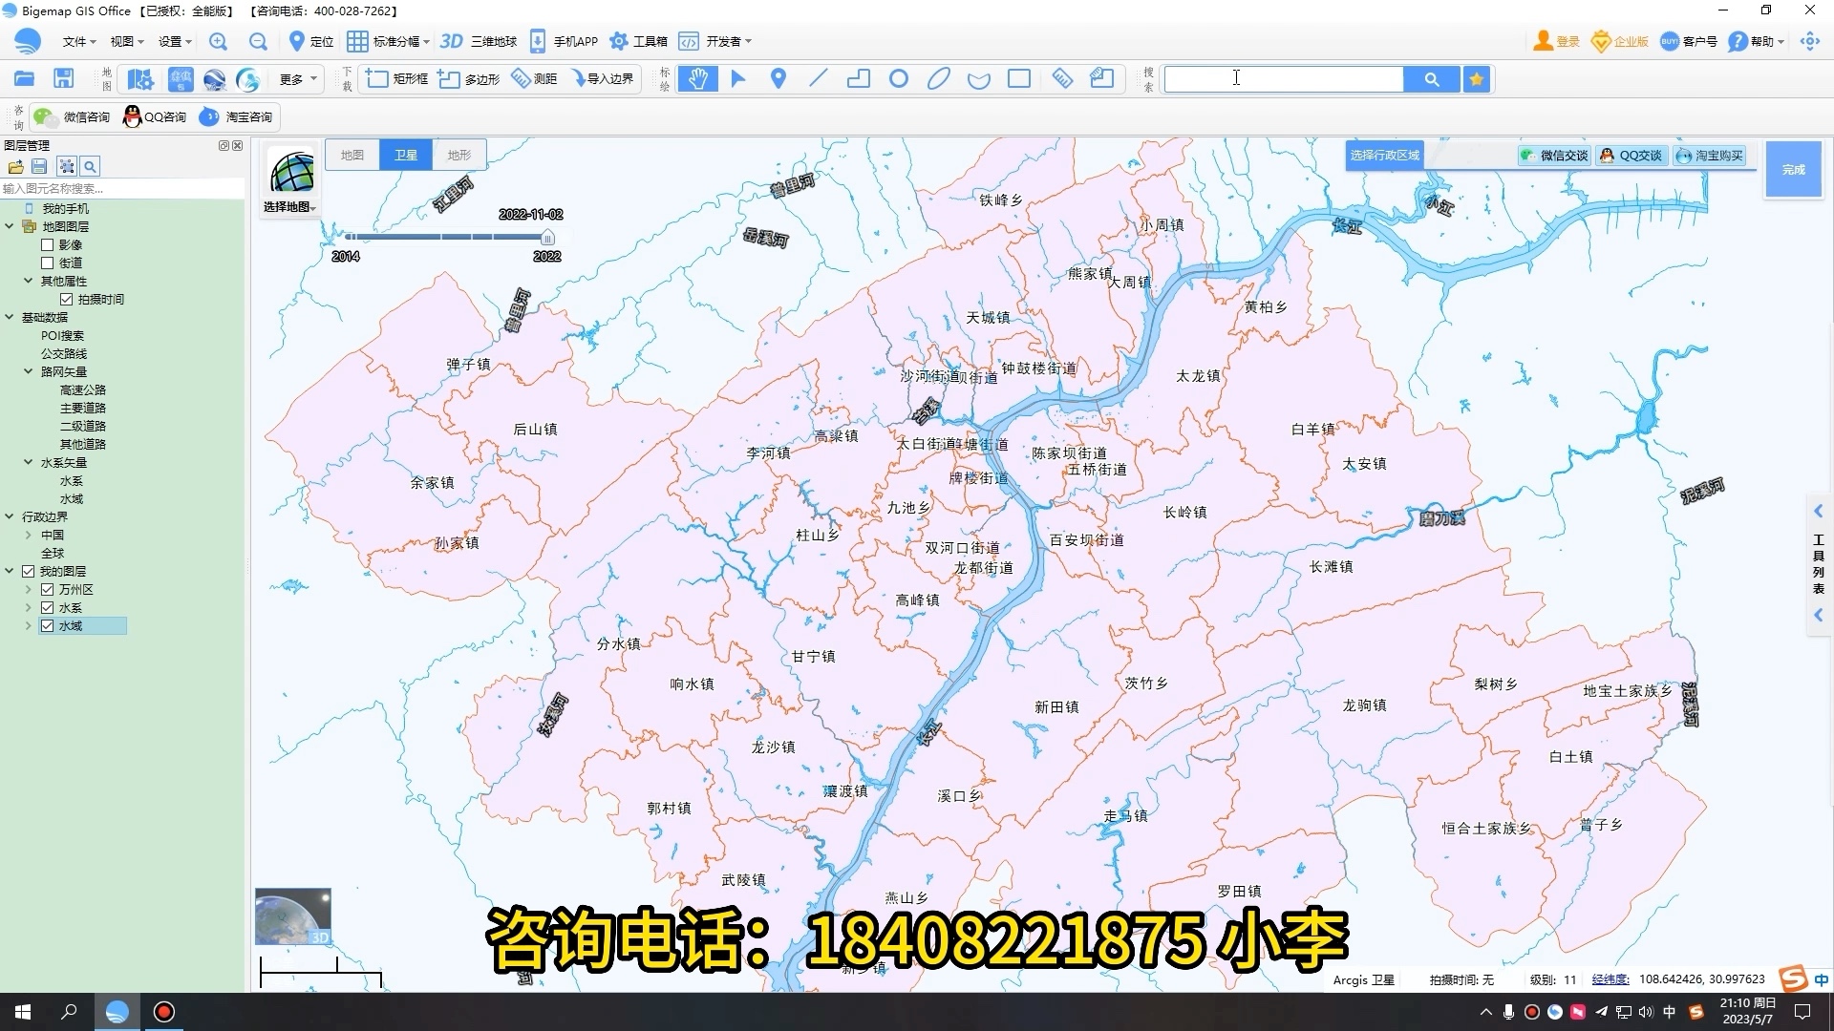Collapse the 基础数据 tree node

tap(10, 318)
